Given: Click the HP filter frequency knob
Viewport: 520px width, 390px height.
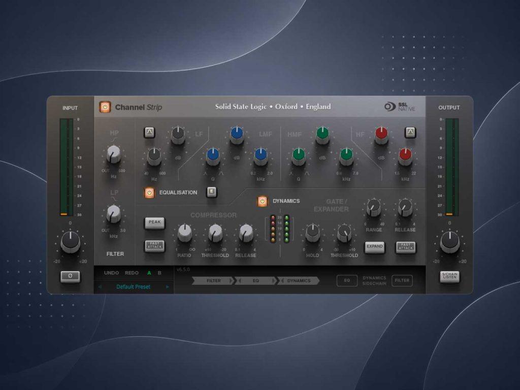Looking at the screenshot, I should point(113,154).
